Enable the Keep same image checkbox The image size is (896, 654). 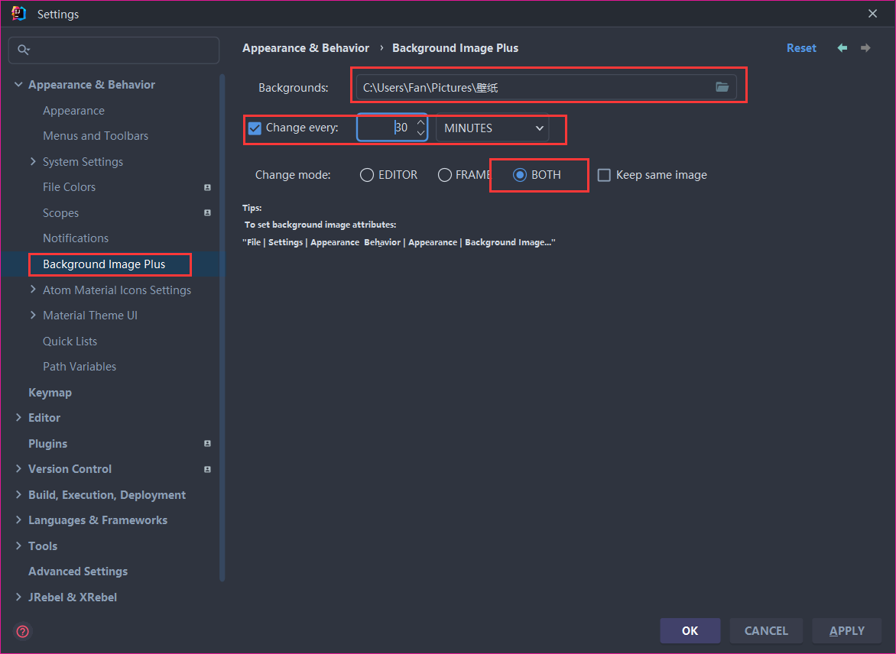604,175
